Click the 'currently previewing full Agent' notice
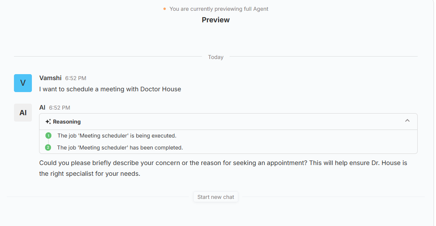 (219, 9)
